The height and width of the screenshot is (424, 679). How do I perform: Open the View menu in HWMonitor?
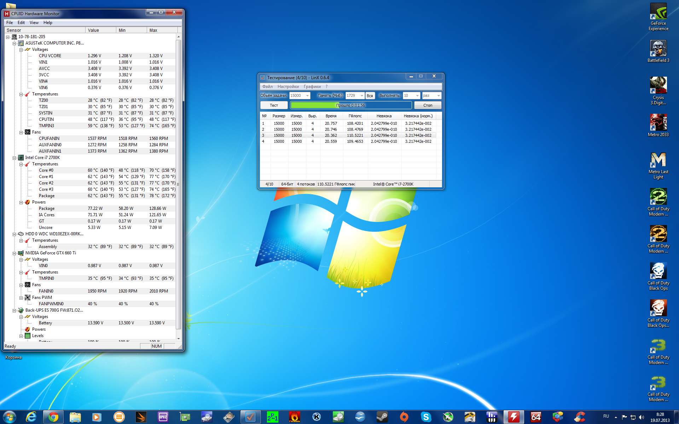coord(34,23)
